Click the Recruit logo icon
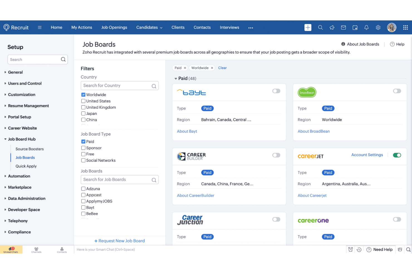Image resolution: width=412 pixels, height=274 pixels. [6, 27]
